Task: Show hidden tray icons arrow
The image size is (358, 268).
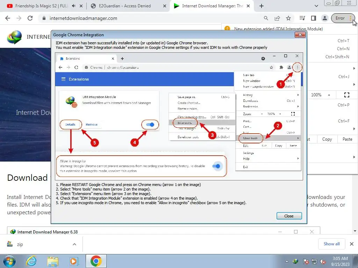Action: 287,261
